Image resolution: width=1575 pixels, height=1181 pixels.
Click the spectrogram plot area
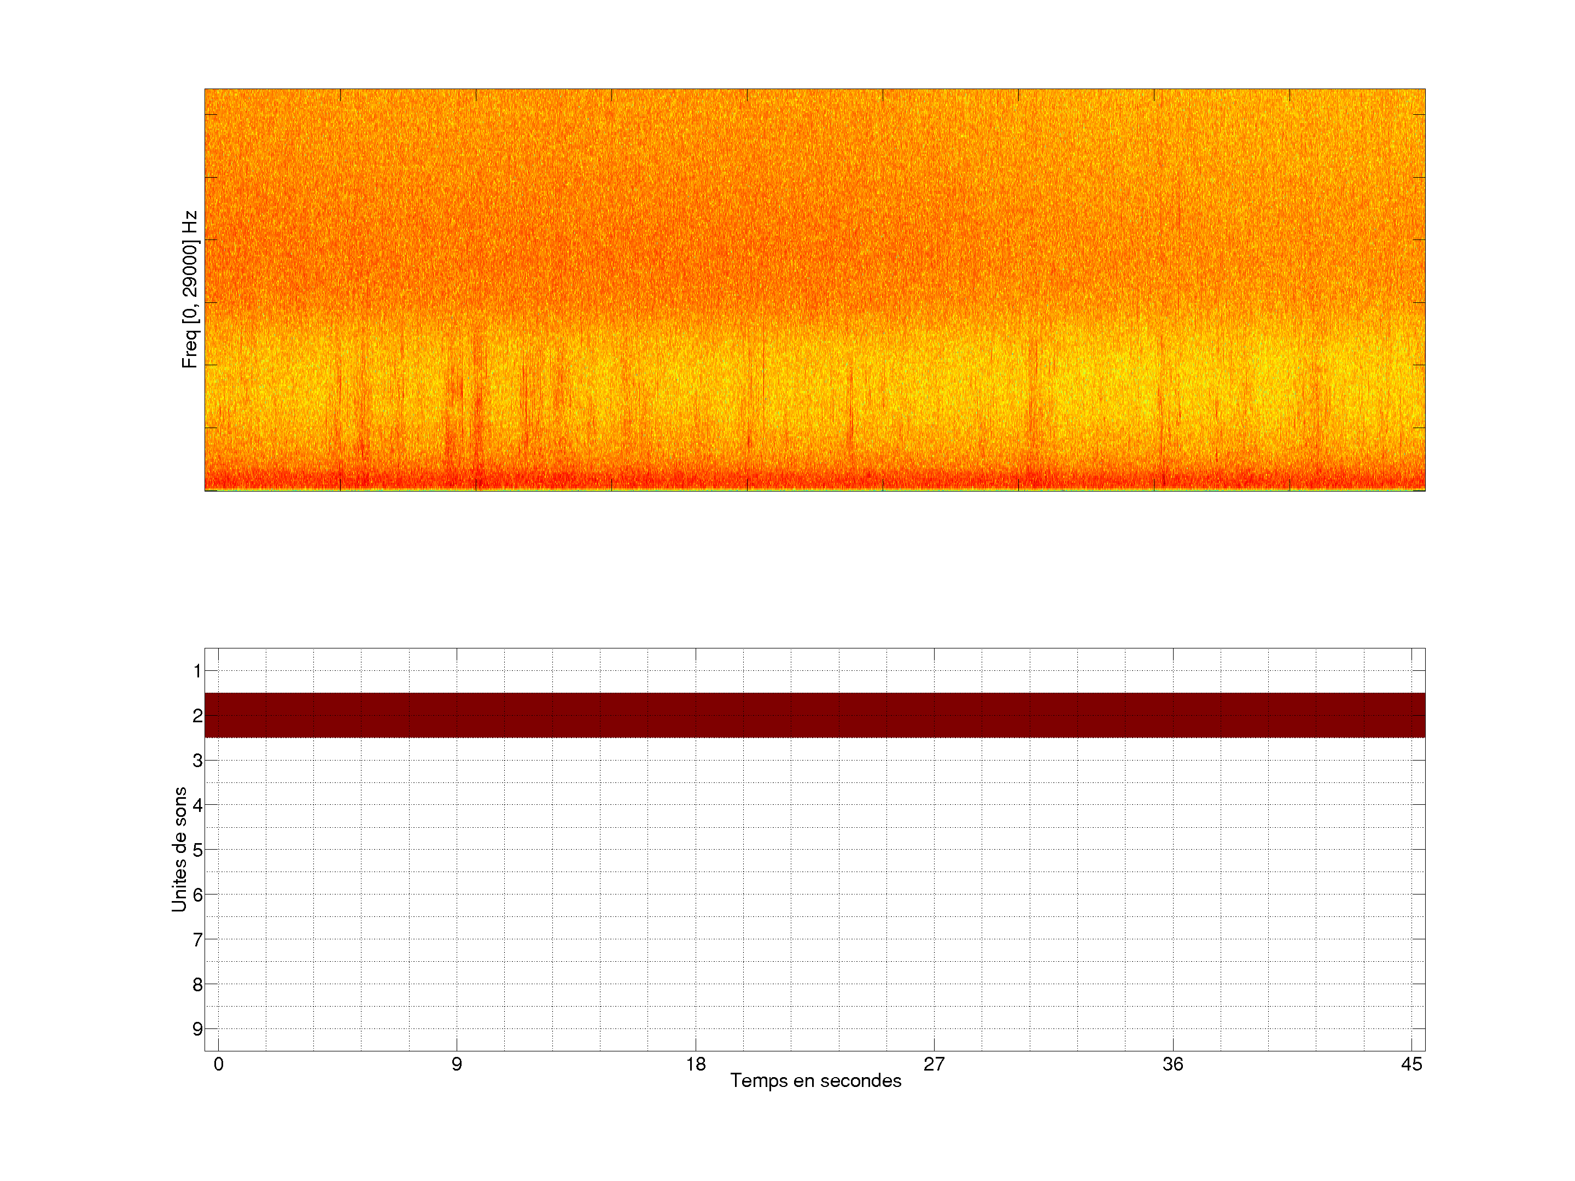point(814,290)
